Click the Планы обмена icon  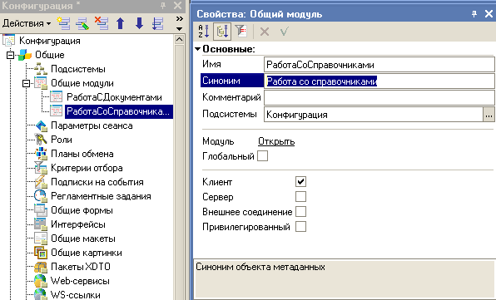click(x=41, y=154)
